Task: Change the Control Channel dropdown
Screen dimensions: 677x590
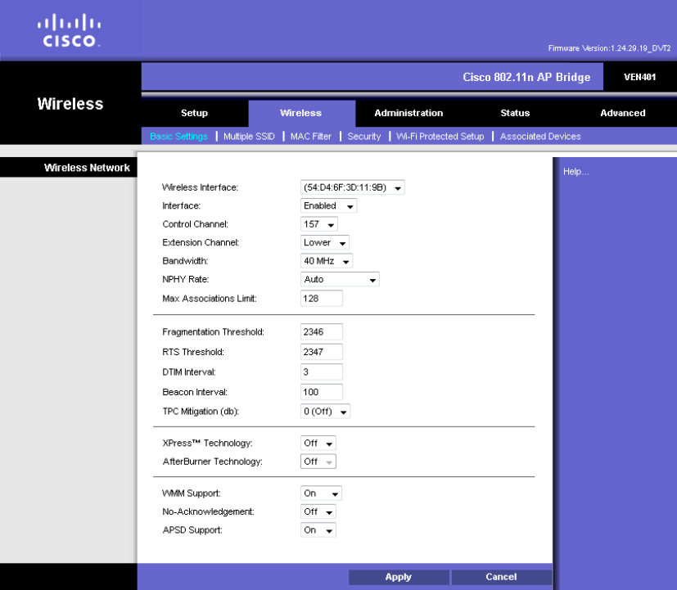Action: [319, 224]
